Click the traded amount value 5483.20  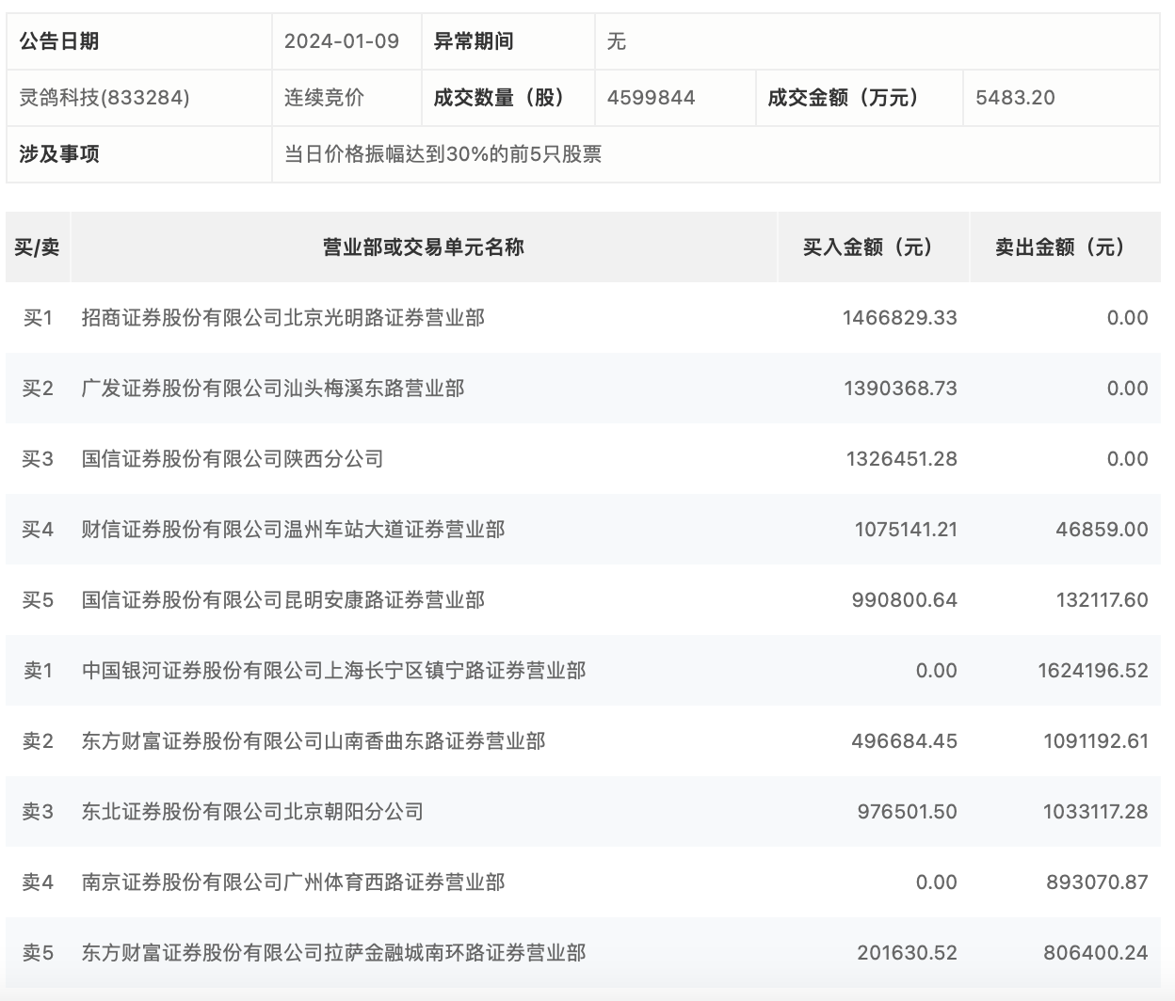1016,98
